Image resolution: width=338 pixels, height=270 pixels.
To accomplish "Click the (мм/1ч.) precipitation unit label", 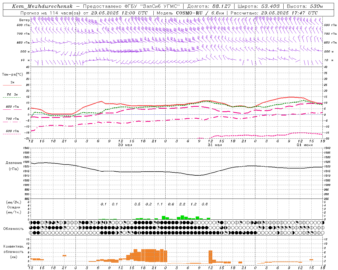I will pos(14,212).
